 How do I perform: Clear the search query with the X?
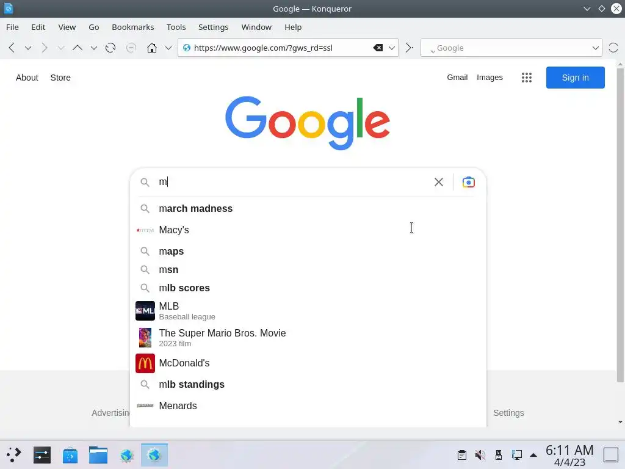[x=438, y=182]
